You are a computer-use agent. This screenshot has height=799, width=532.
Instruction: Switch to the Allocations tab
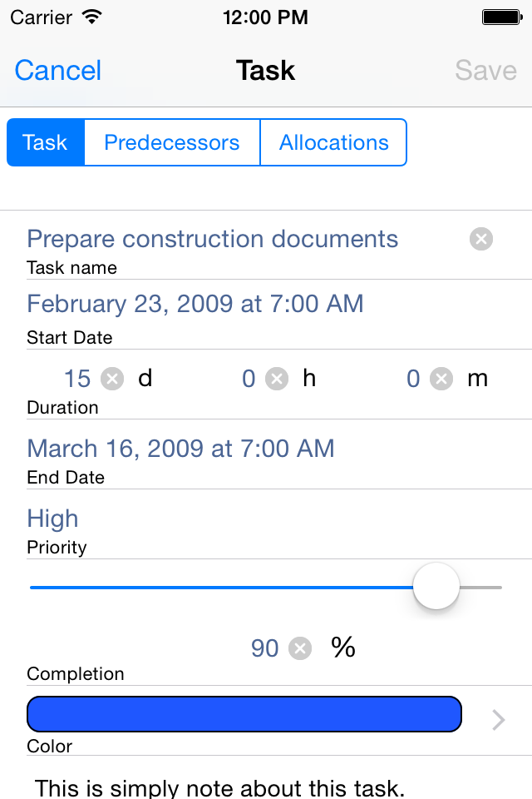click(x=333, y=142)
